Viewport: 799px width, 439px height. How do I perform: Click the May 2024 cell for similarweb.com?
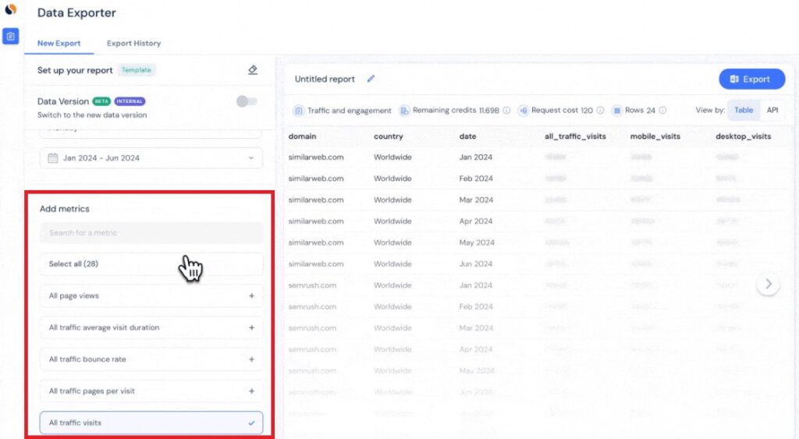pos(477,243)
